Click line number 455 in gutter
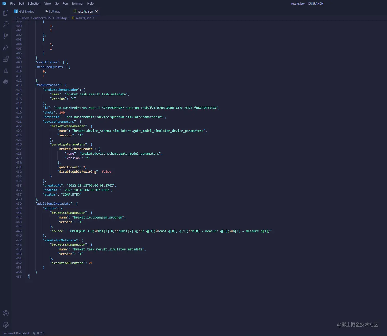The image size is (387, 336). coord(19,277)
